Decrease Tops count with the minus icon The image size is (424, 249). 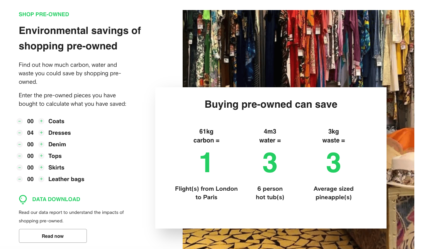tap(20, 156)
